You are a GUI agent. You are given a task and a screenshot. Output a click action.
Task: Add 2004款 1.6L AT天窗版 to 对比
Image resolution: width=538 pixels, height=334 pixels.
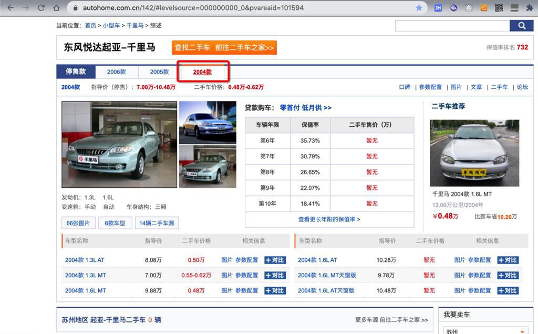click(x=508, y=290)
